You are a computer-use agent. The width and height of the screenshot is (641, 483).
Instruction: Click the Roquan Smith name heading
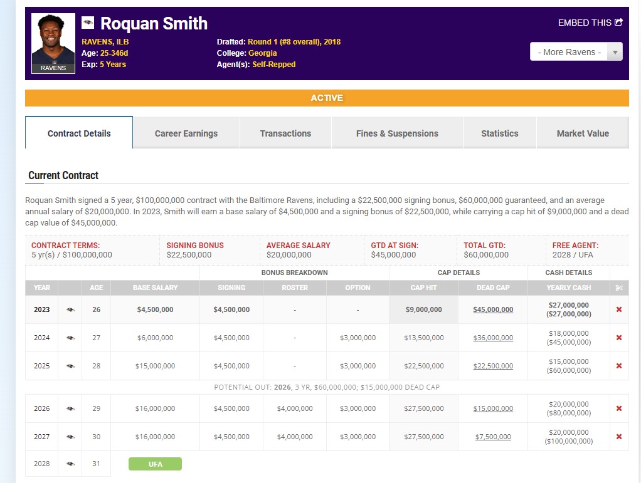[x=154, y=23]
